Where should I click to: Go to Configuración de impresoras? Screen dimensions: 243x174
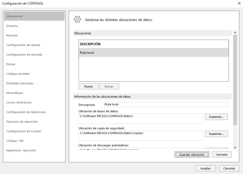[26, 112]
